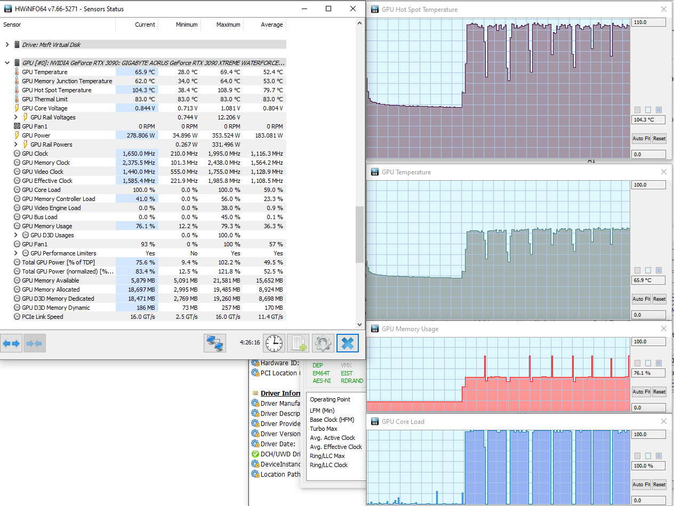The height and width of the screenshot is (506, 674).
Task: Click the report creation icon on the bottom toolbar
Action: [x=298, y=343]
